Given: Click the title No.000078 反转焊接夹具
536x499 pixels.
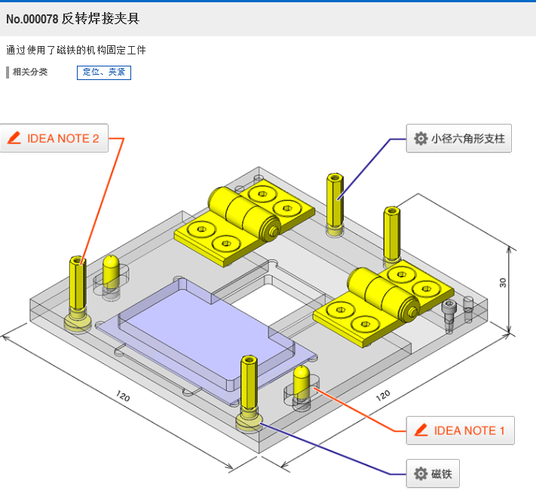Looking at the screenshot, I should point(73,19).
